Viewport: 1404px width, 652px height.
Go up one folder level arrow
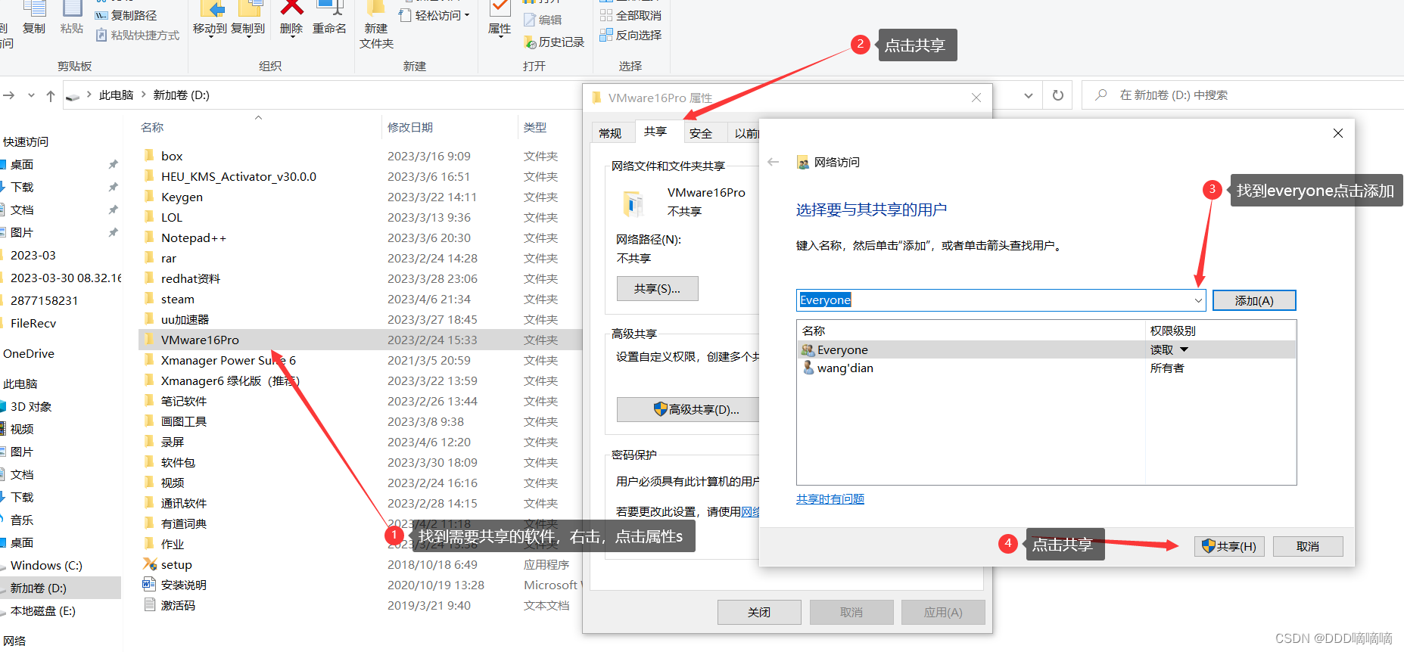[51, 95]
